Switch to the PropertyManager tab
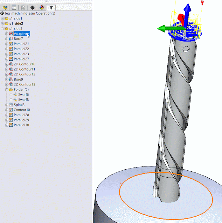Screen dimensions: 222x223 (14, 7)
